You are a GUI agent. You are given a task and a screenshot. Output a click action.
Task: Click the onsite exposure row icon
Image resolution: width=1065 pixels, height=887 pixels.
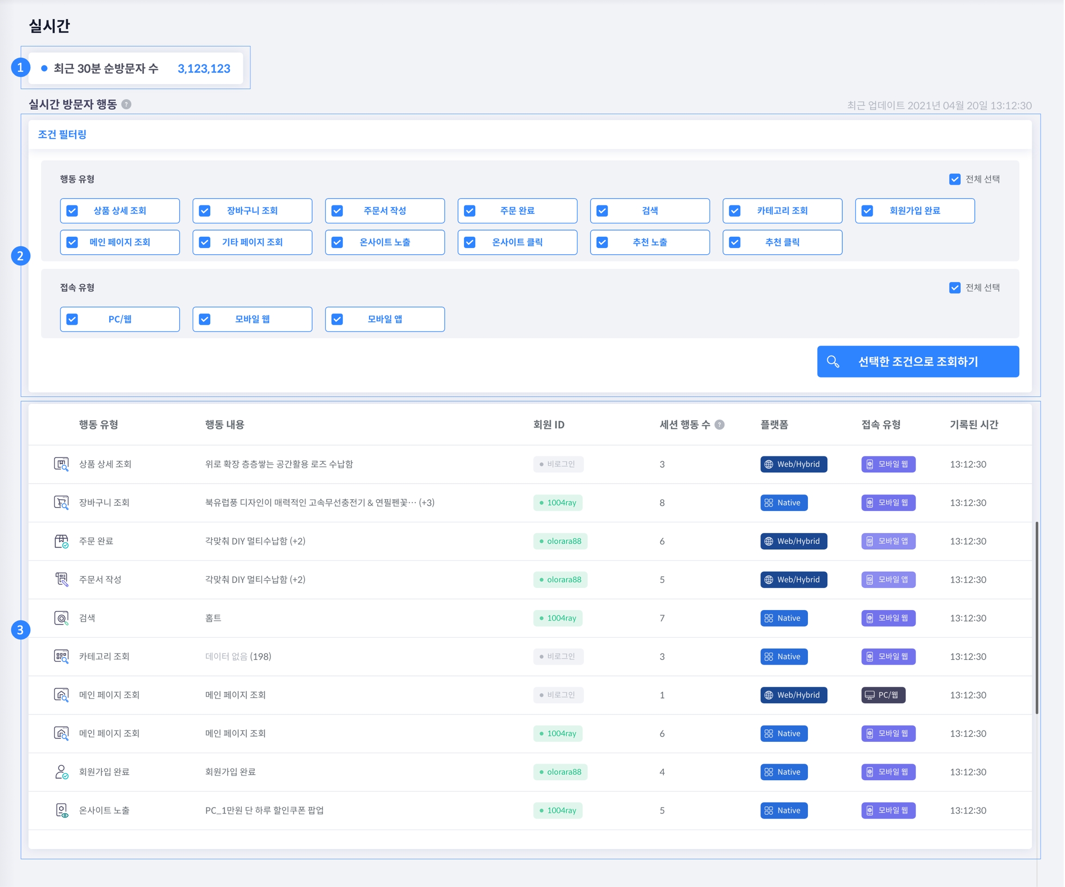61,810
